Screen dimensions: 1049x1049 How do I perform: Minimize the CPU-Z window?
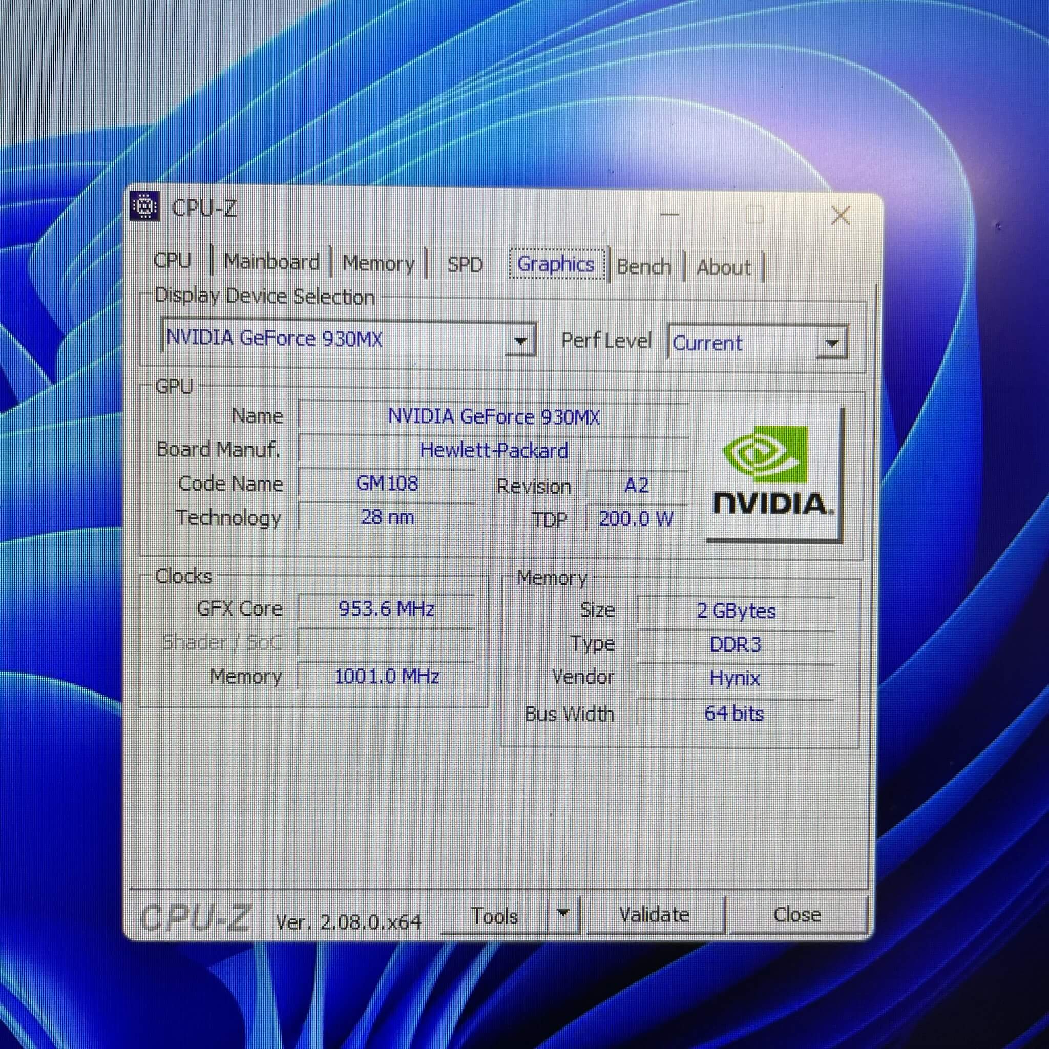pyautogui.click(x=669, y=214)
